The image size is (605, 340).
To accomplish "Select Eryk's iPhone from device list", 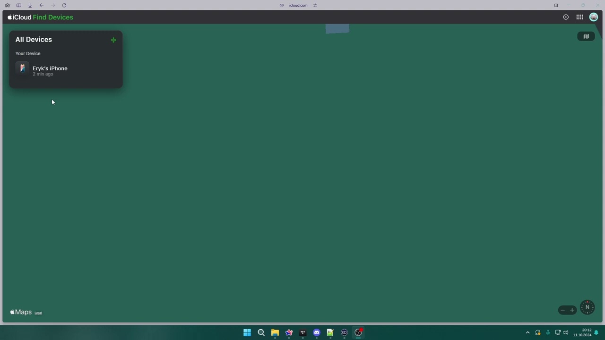I will (x=50, y=70).
